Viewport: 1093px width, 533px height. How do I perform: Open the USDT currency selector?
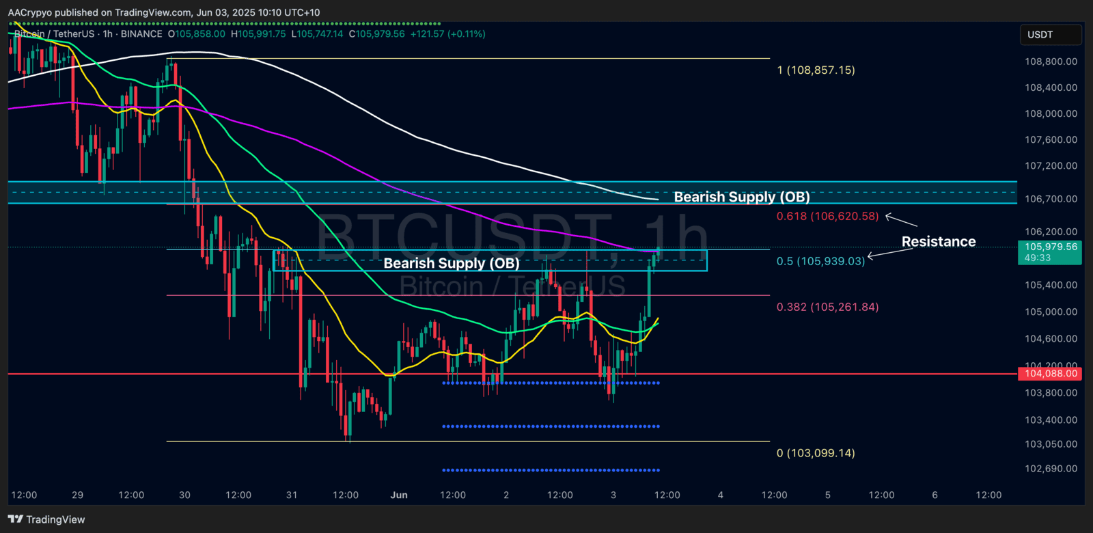coord(1051,35)
